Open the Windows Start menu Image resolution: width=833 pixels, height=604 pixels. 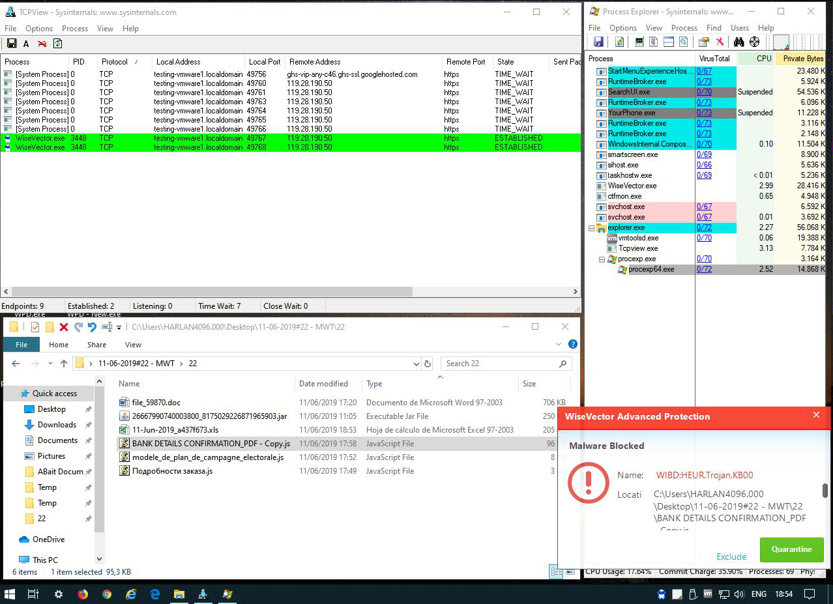[x=10, y=594]
